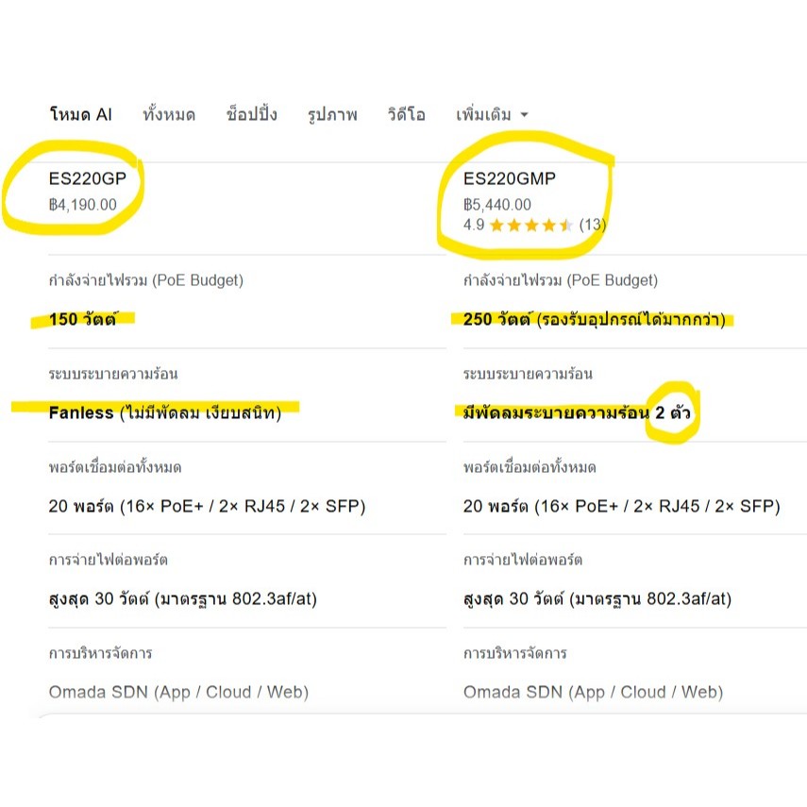Click the arrow beside เพิ่มเติม
This screenshot has width=807, height=807.
(524, 115)
